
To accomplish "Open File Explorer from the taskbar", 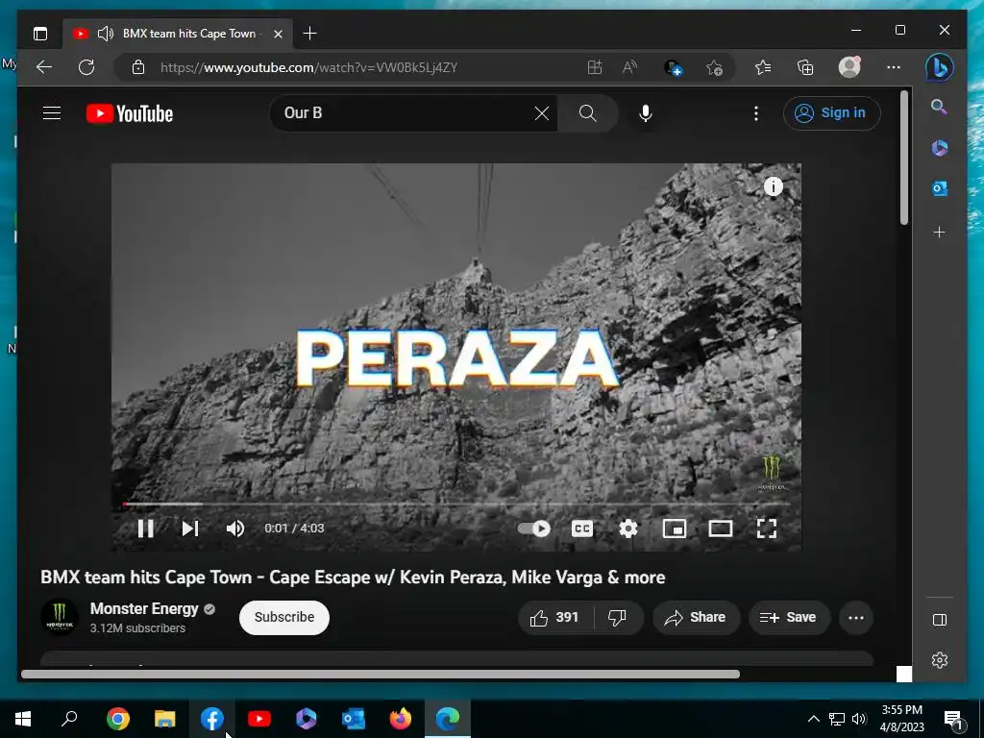I will [165, 719].
